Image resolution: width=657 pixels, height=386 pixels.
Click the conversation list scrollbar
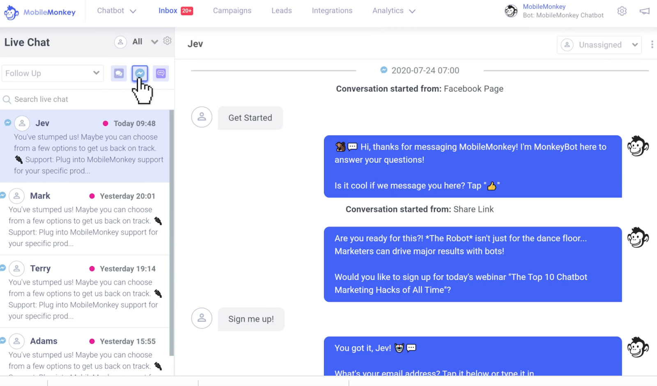[172, 233]
